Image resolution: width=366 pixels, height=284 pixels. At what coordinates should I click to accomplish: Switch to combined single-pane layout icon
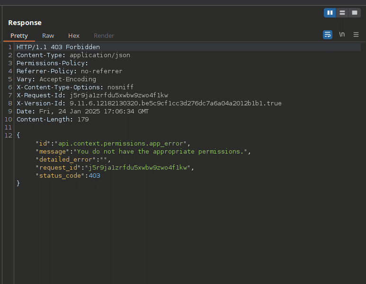(x=355, y=13)
